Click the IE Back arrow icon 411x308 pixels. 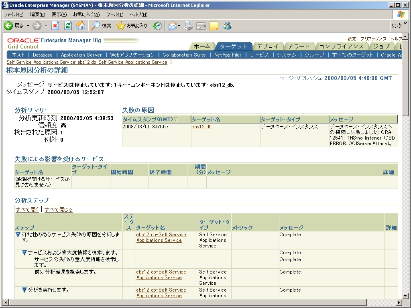pos(8,26)
